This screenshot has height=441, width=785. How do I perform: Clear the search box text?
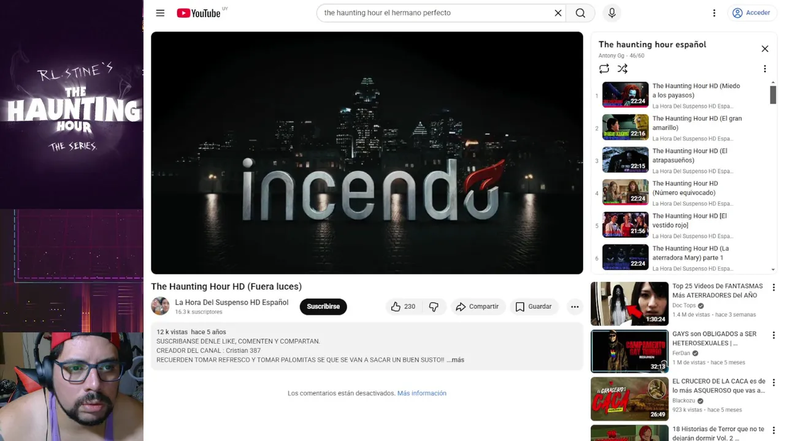pos(558,13)
